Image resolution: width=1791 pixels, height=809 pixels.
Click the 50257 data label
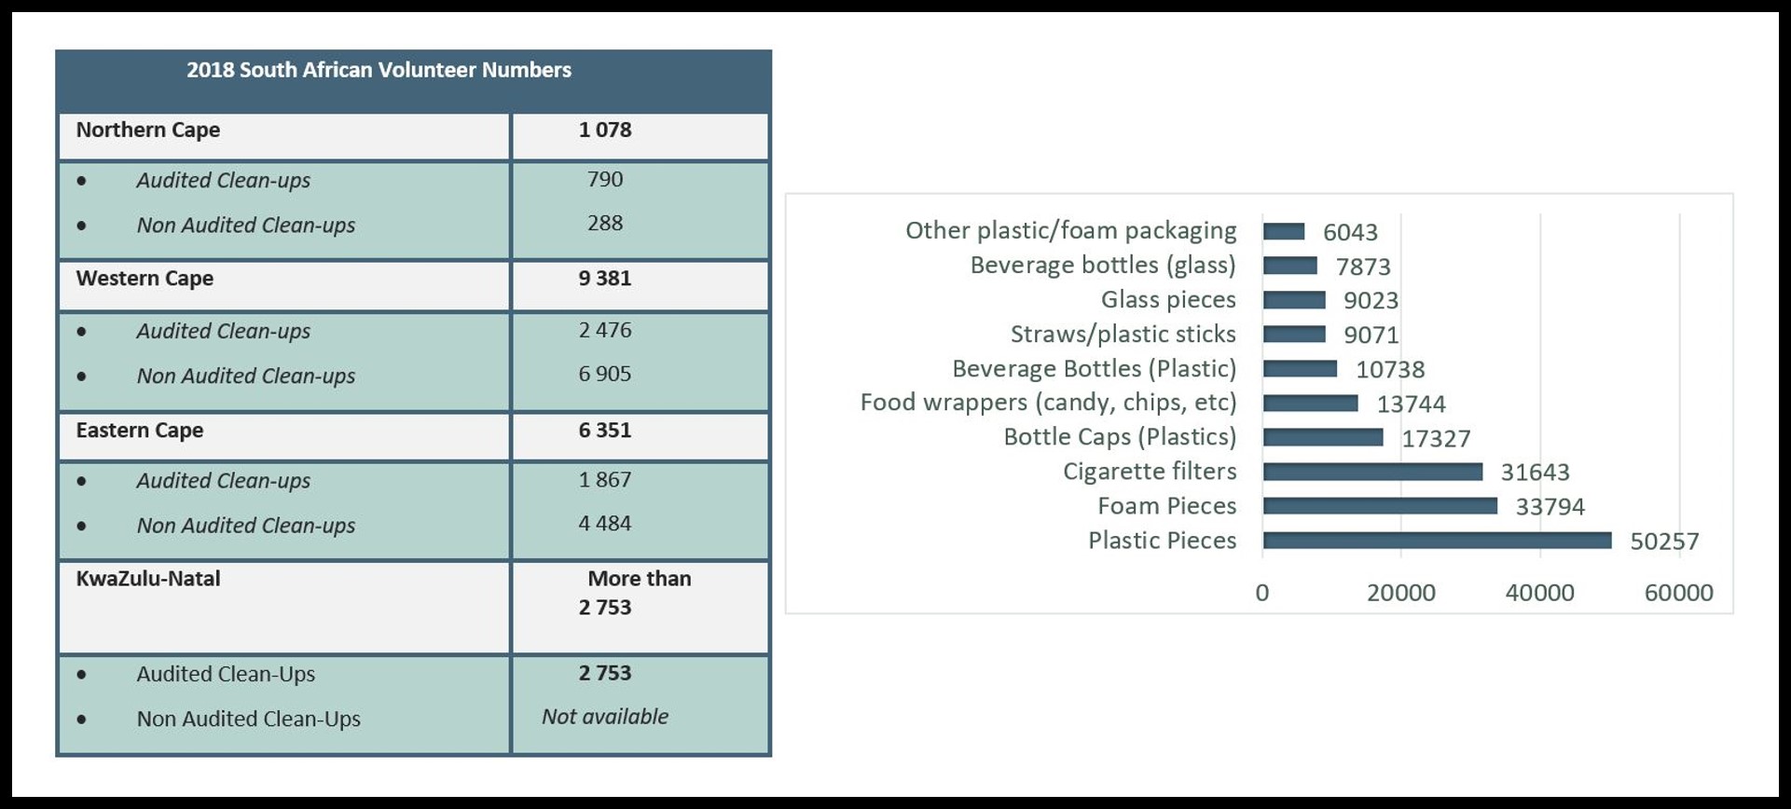1664,542
